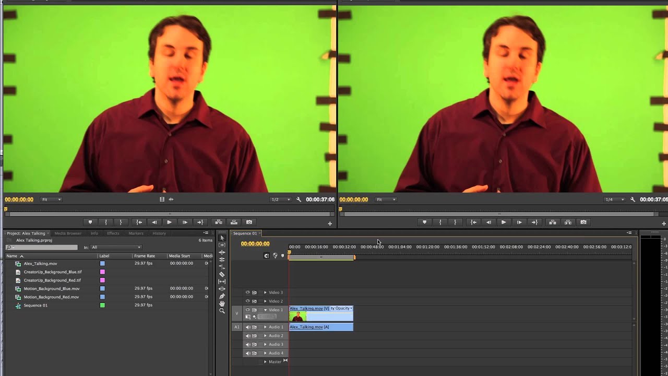
Task: Select the Ripple Edit tool
Action: [x=222, y=252]
